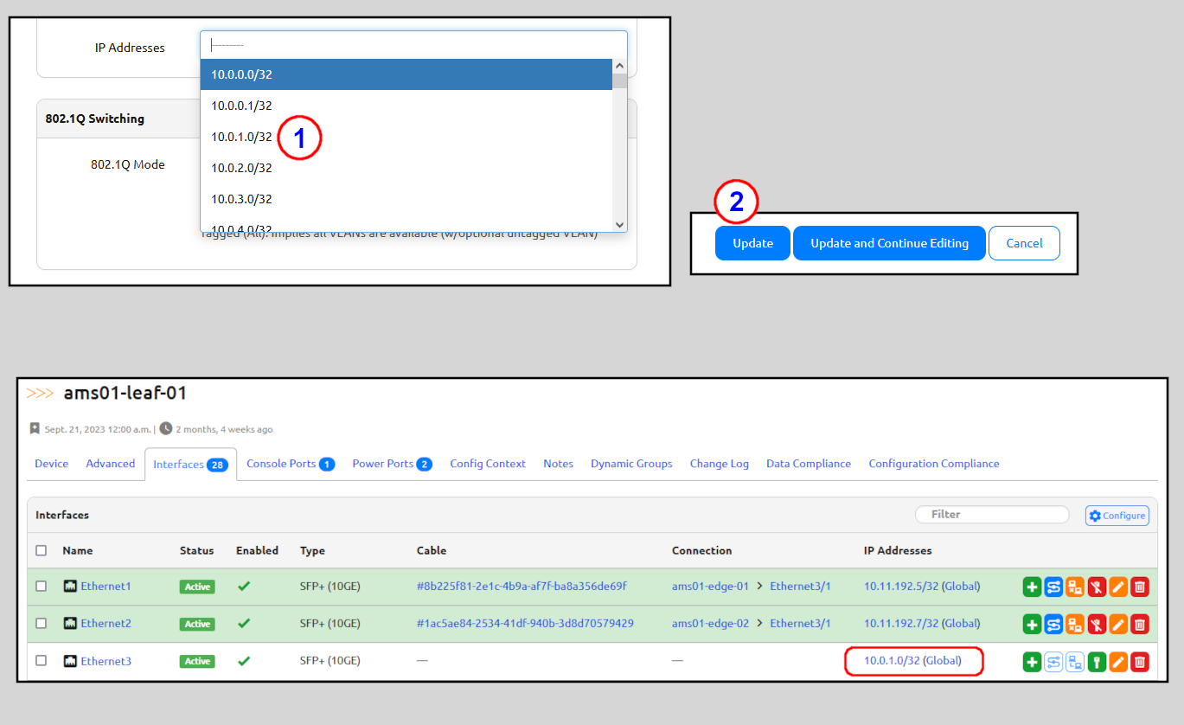This screenshot has height=725, width=1184.
Task: Add an IP address to Ethernet1
Action: (1032, 586)
